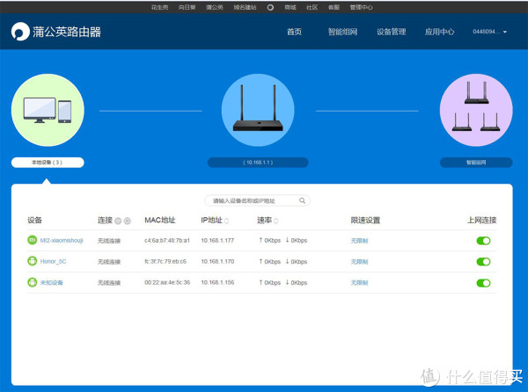Click the Honor_5C Android device icon
The width and height of the screenshot is (528, 392).
coord(33,261)
